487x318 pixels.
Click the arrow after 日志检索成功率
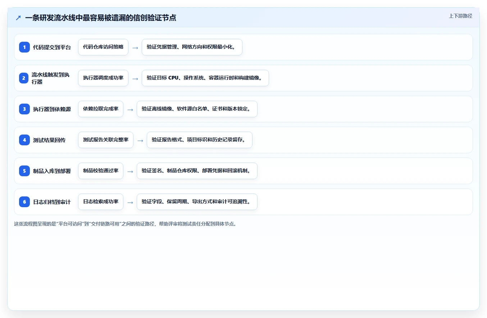[x=130, y=202]
